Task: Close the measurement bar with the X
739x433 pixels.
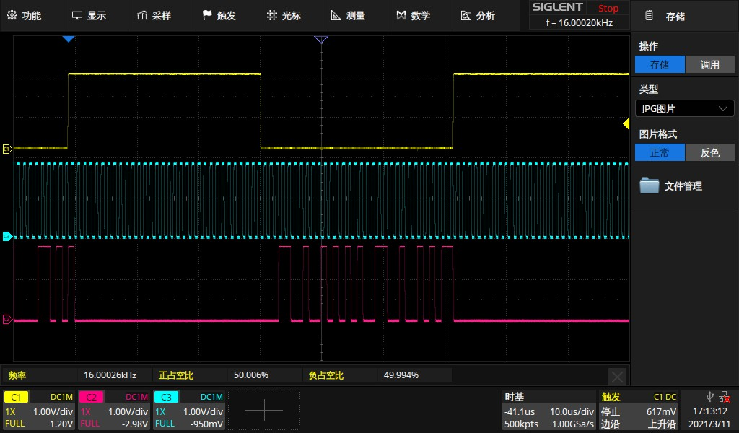Action: (x=617, y=376)
